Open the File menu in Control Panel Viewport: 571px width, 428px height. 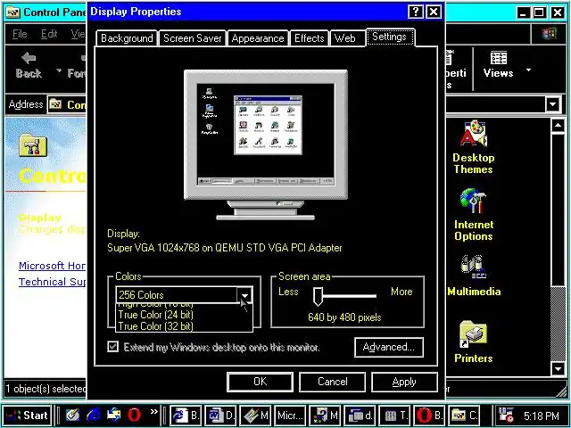20,34
